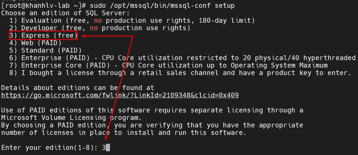Image resolution: width=358 pixels, height=155 pixels.
Task: Click the highlighted "3) Express (free)" option
Action: click(43, 36)
